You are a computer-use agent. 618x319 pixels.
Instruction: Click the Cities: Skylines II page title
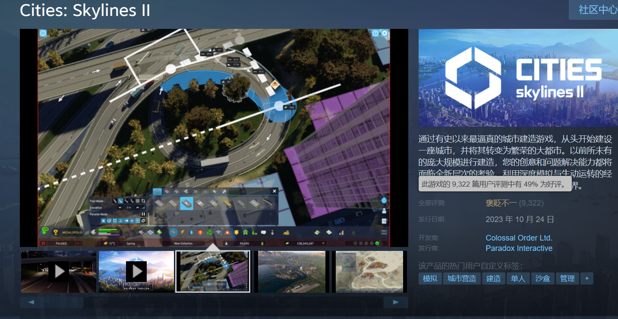tap(85, 11)
